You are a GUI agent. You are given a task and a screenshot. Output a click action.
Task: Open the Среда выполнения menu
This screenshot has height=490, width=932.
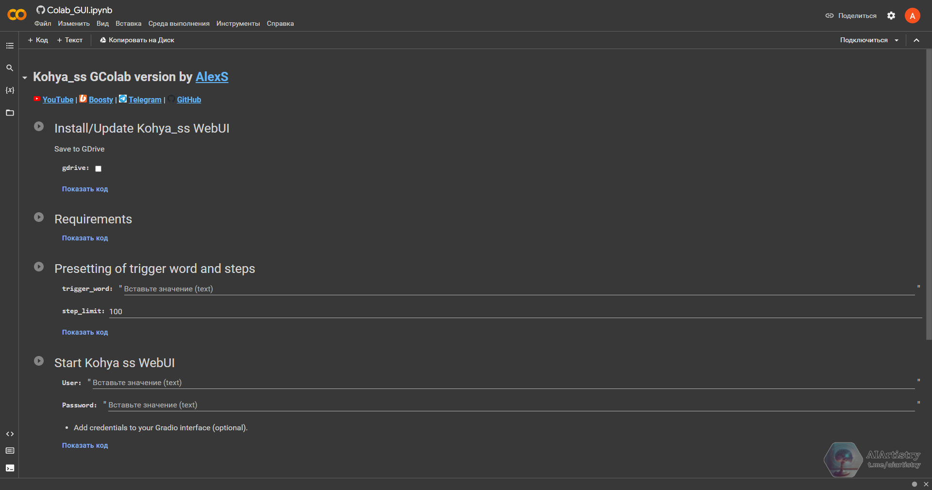179,23
